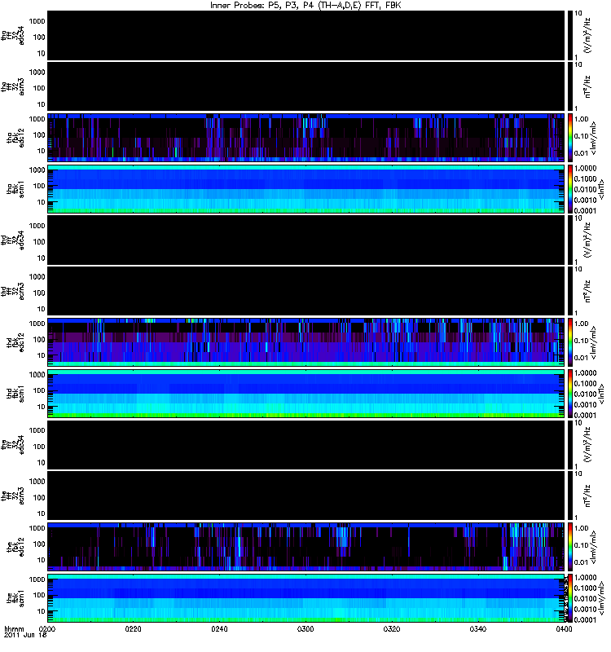Image resolution: width=611 pixels, height=652 pixels.
Task: Click the 'the fbk scm1' y-axis label
Action: (15, 598)
